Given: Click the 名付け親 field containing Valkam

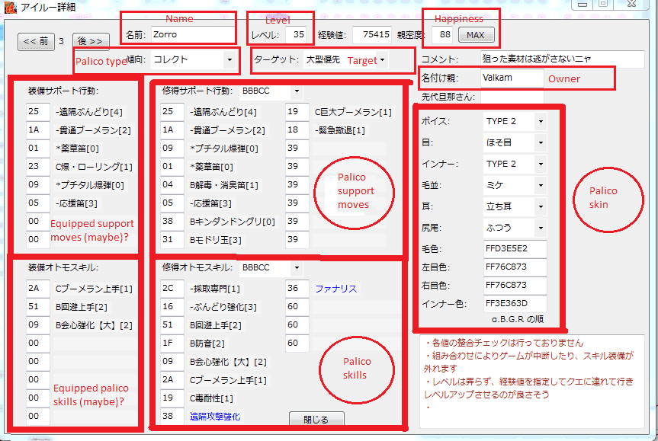Looking at the screenshot, I should (x=512, y=78).
